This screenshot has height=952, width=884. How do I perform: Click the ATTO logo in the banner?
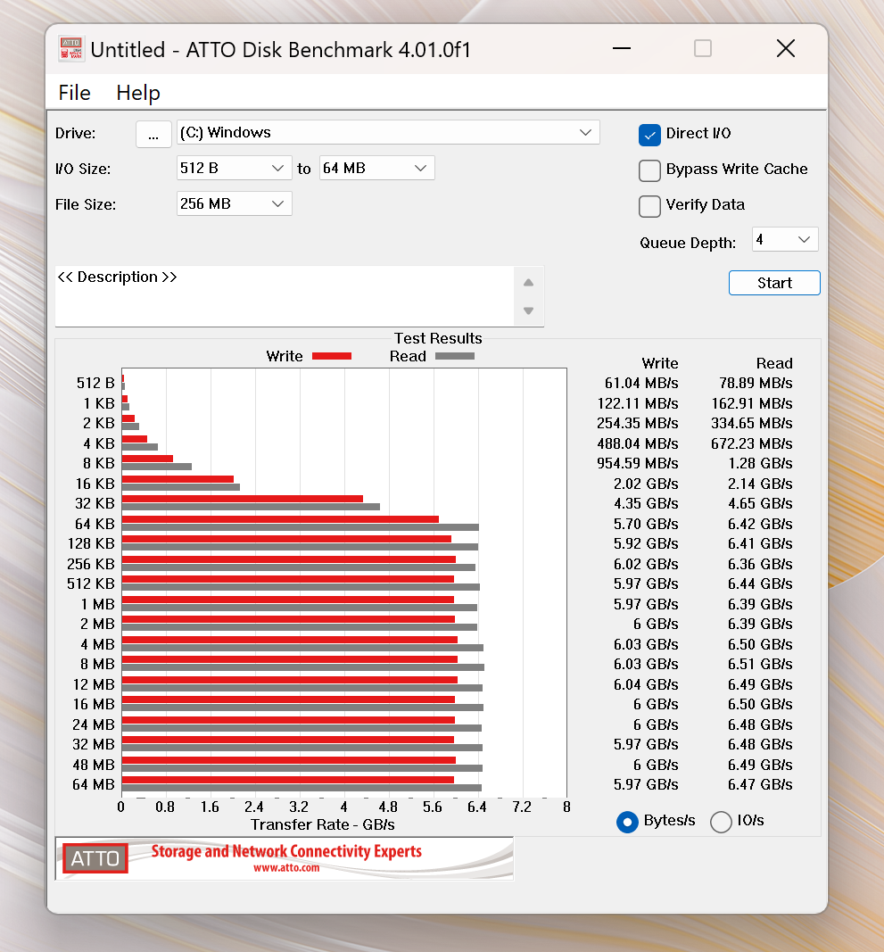coord(95,858)
